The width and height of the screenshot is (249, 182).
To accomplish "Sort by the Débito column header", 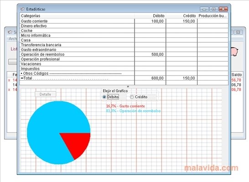I will (150, 16).
